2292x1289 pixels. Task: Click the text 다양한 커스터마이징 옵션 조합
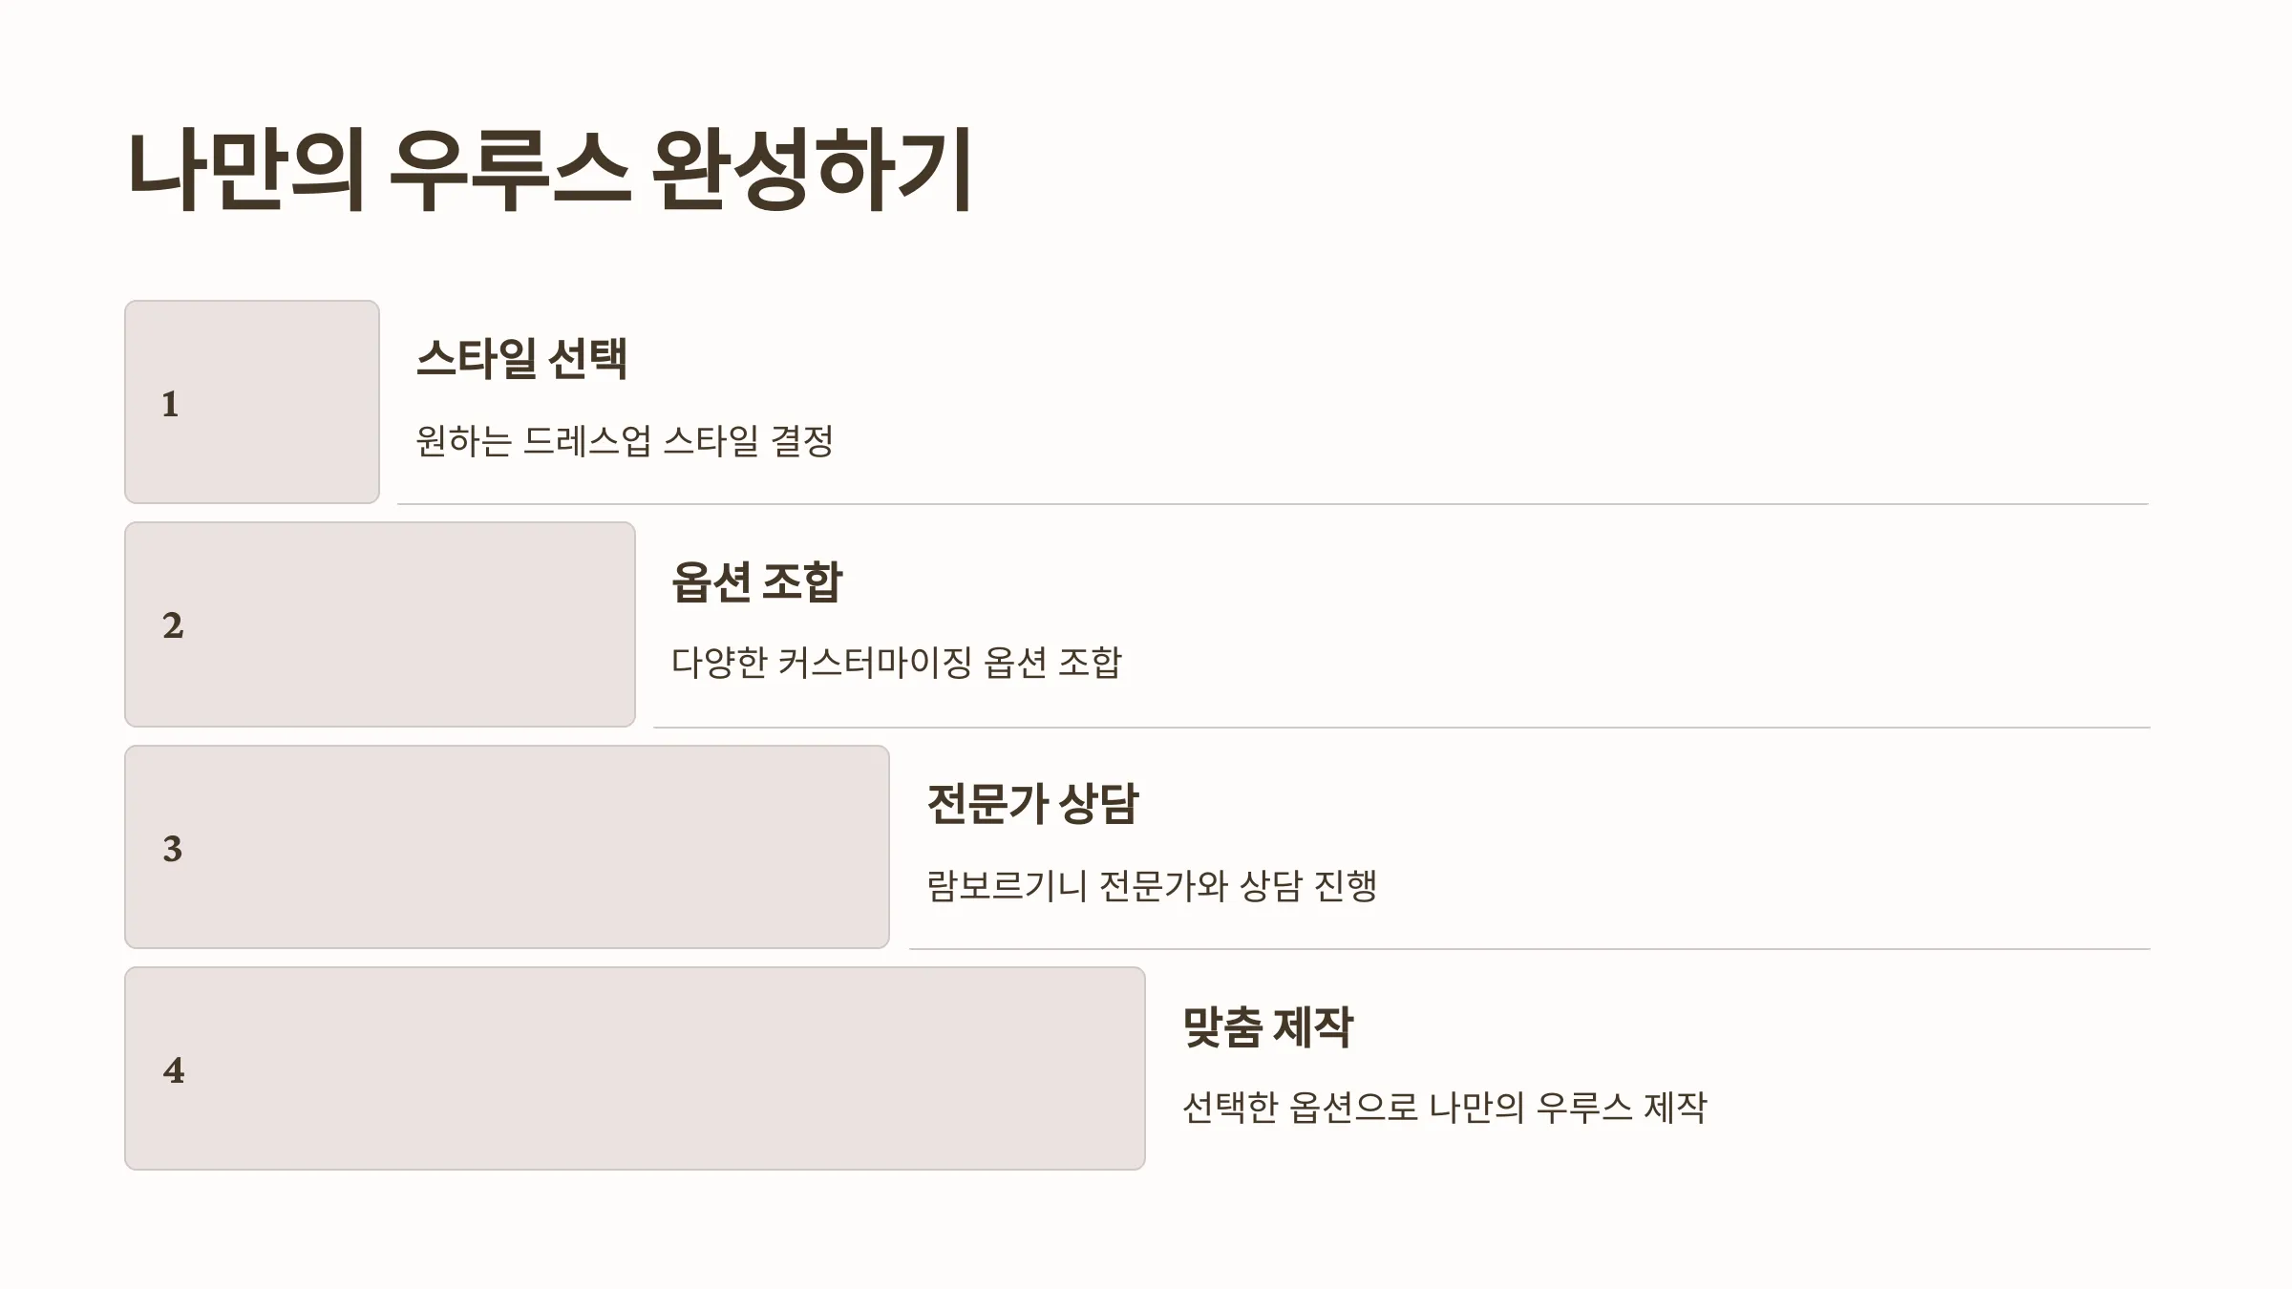coord(896,663)
